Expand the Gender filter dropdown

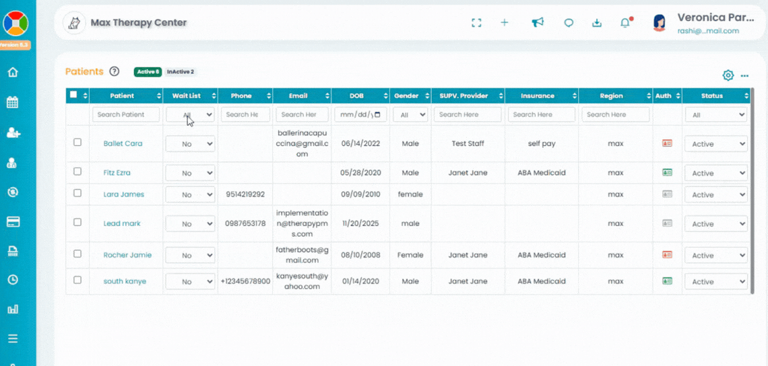click(x=410, y=115)
